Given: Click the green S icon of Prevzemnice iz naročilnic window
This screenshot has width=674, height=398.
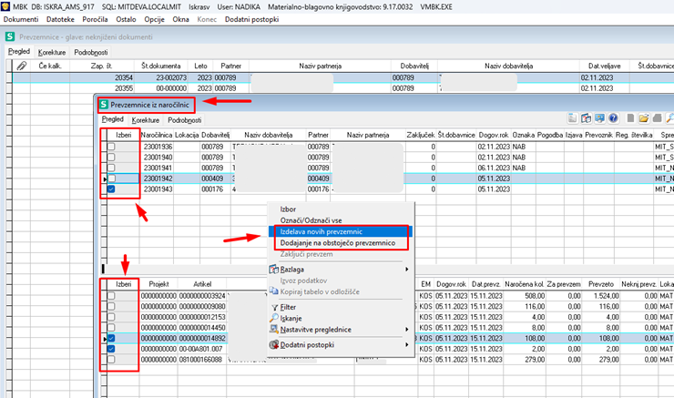Looking at the screenshot, I should [x=103, y=105].
